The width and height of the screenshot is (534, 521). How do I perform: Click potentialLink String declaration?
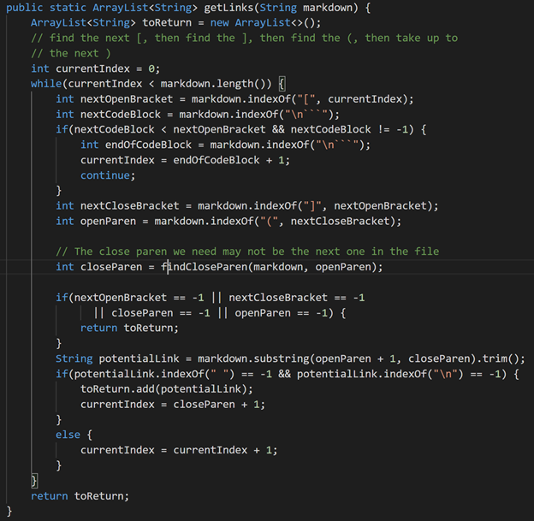tap(139, 358)
